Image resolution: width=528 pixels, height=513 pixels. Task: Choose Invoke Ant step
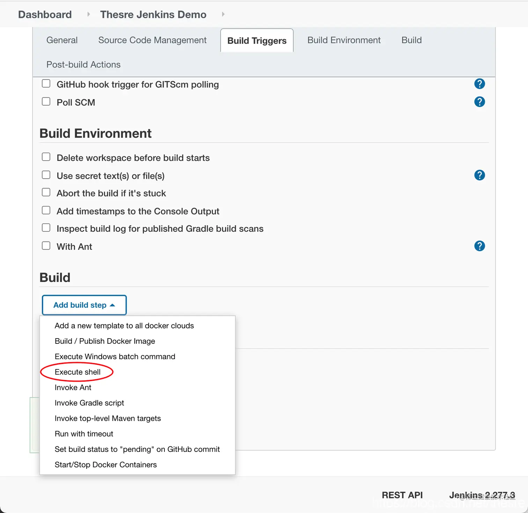(137, 387)
